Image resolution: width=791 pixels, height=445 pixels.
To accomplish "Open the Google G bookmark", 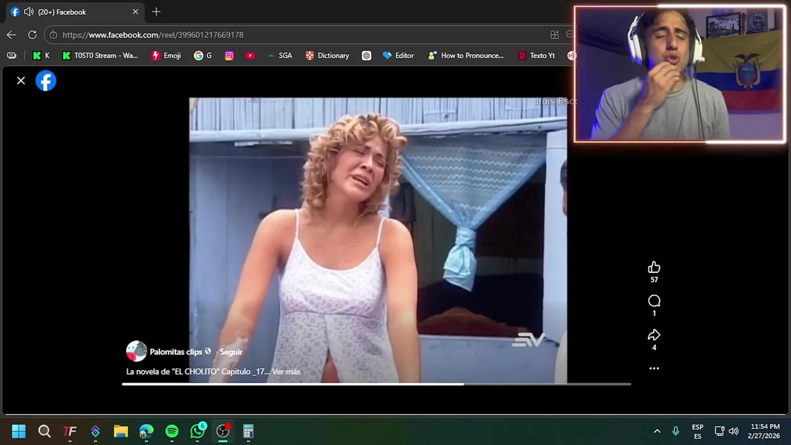I will coord(203,55).
